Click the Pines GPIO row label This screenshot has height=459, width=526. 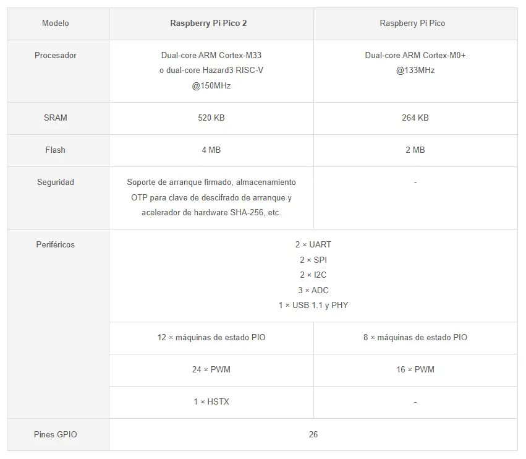tap(56, 435)
